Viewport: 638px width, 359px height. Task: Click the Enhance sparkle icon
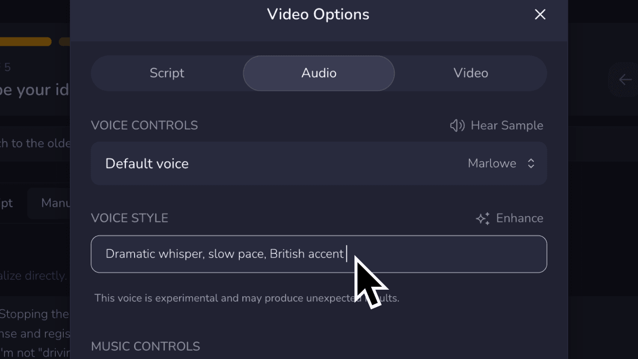click(482, 218)
